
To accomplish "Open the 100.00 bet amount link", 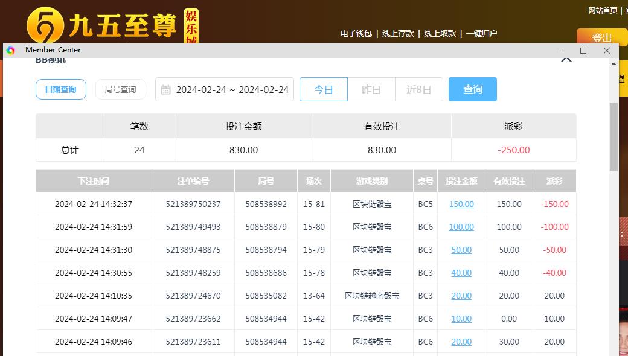I will pos(461,227).
